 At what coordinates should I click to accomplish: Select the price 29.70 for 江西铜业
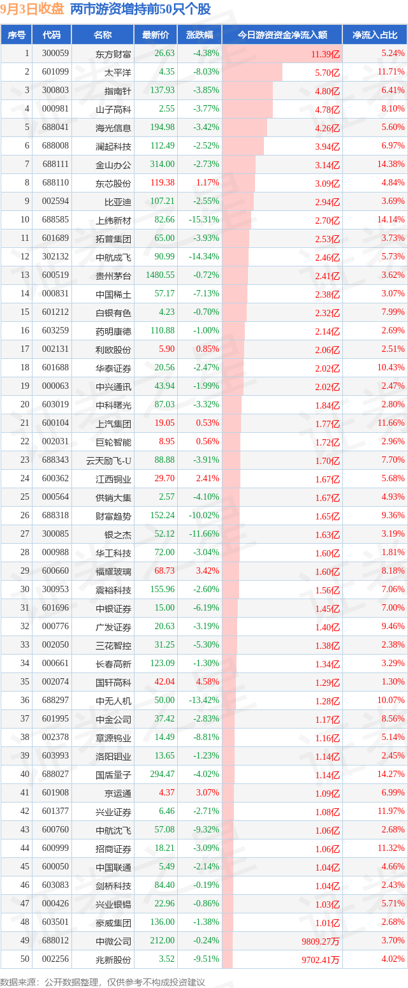164,479
